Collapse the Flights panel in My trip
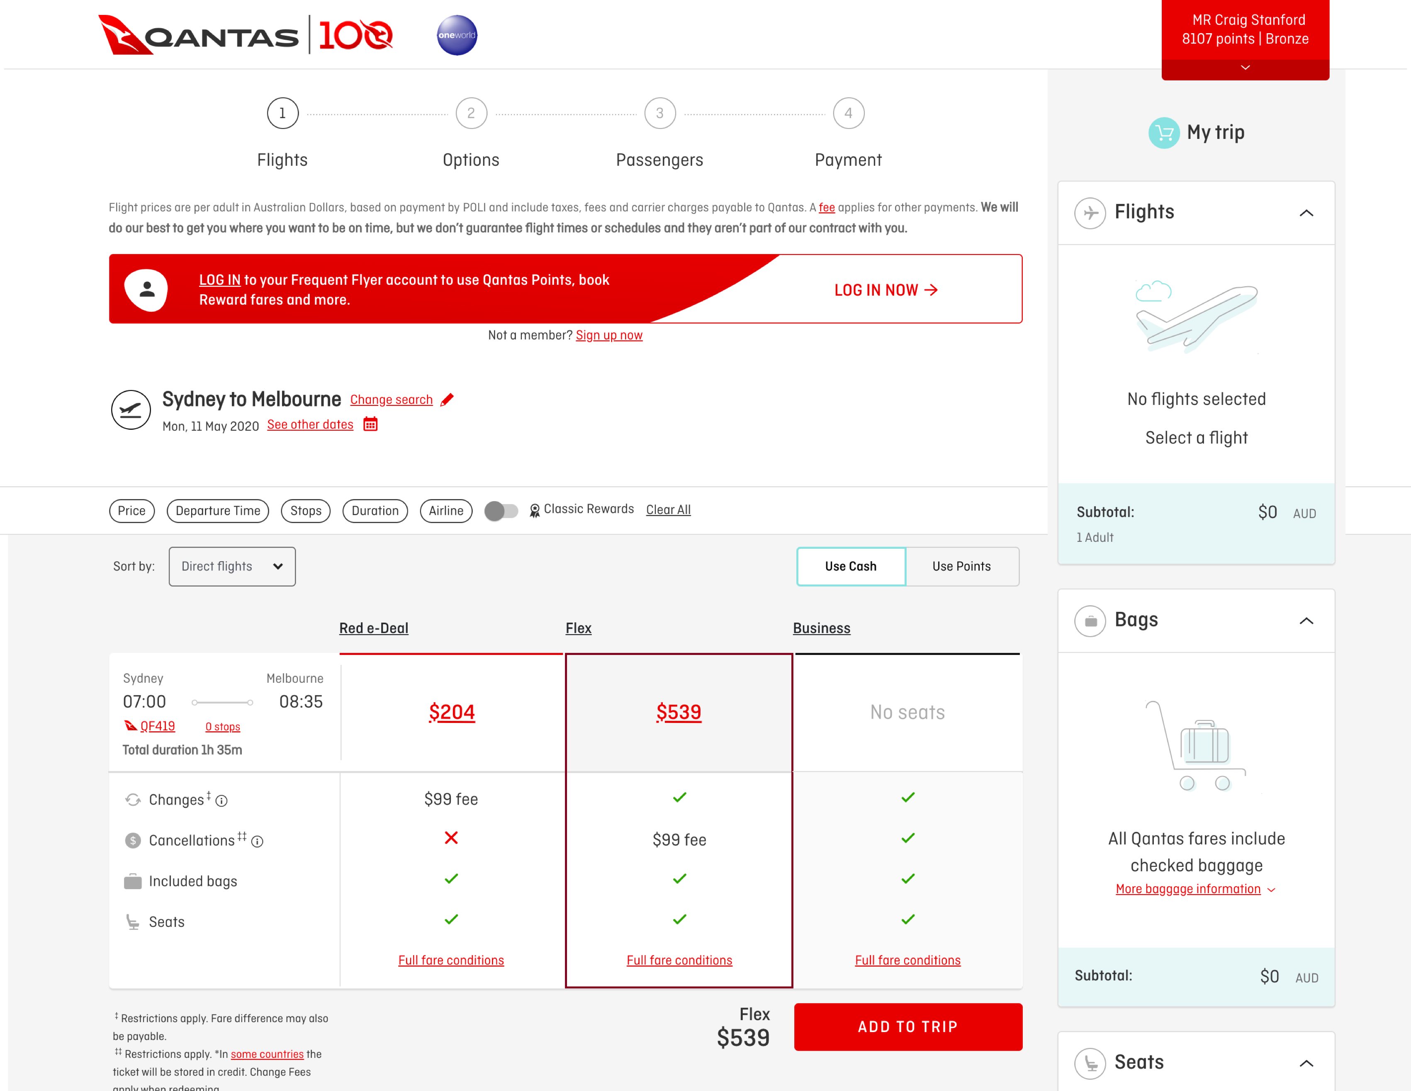Screen dimensions: 1411x1091 pos(1306,212)
